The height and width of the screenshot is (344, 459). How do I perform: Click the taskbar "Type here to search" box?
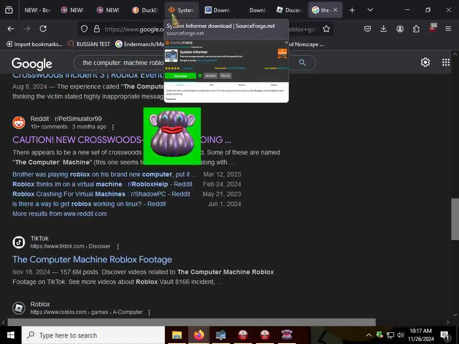[93, 335]
